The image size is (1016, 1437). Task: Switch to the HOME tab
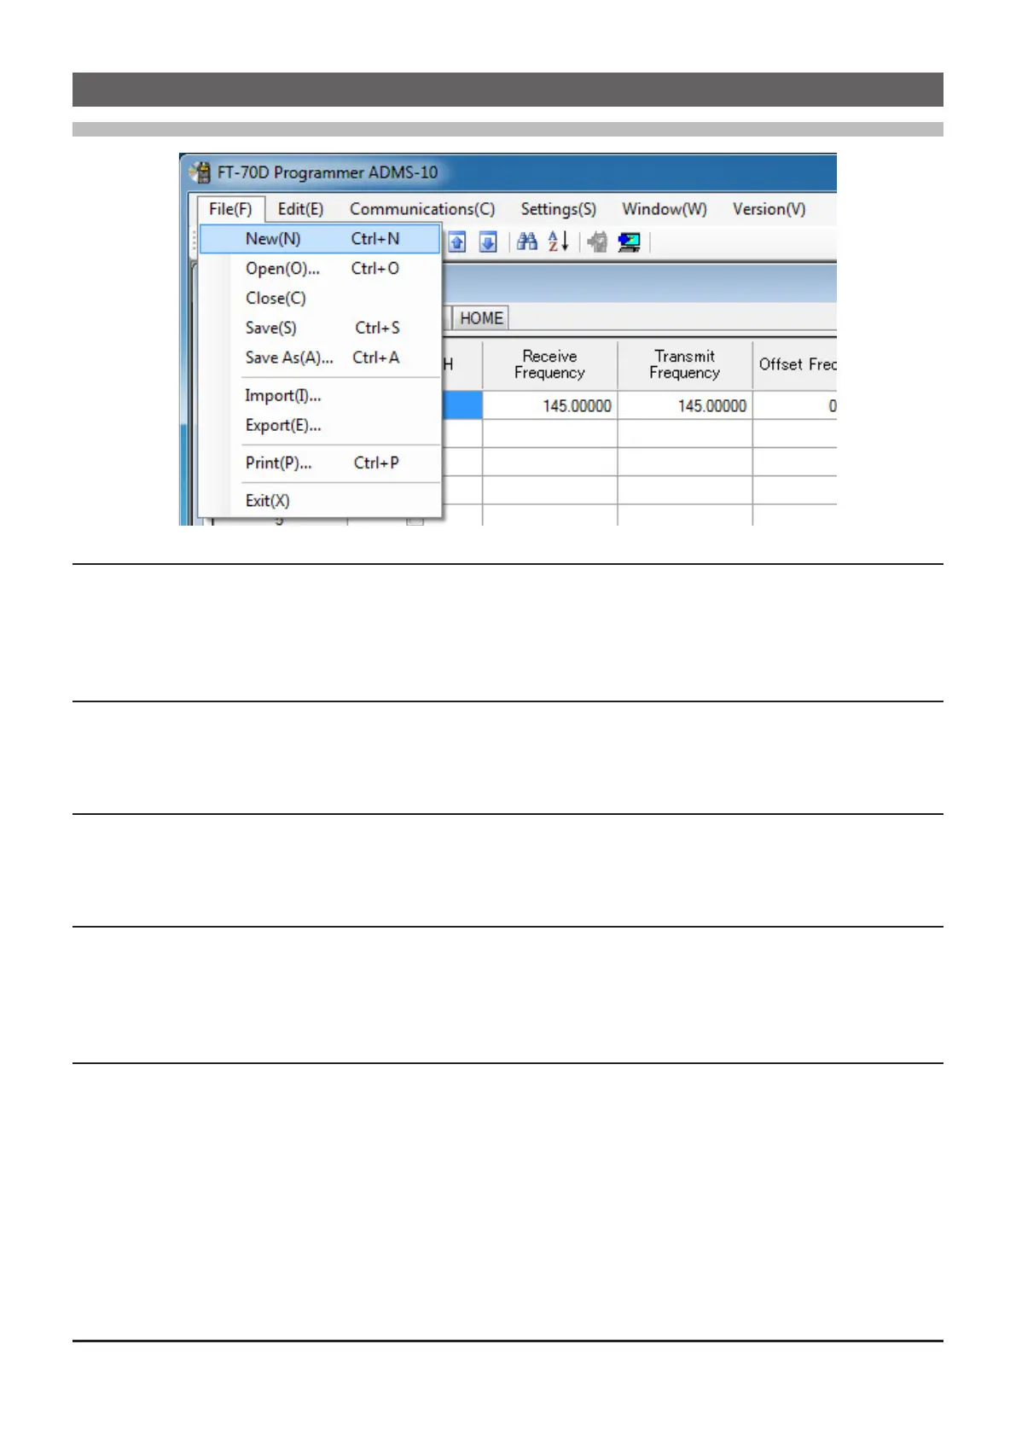click(481, 318)
